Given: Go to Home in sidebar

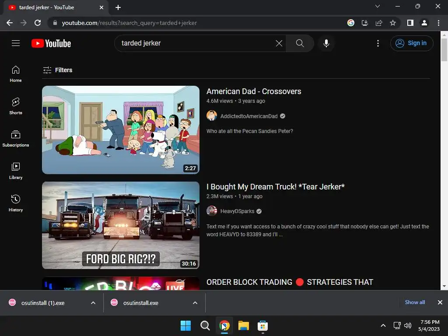Looking at the screenshot, I should click(16, 74).
